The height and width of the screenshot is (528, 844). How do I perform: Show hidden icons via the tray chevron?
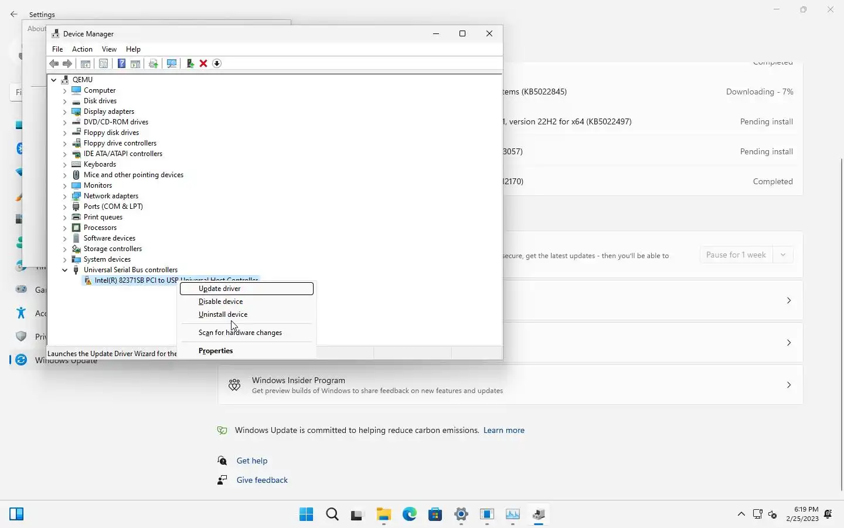[741, 515]
